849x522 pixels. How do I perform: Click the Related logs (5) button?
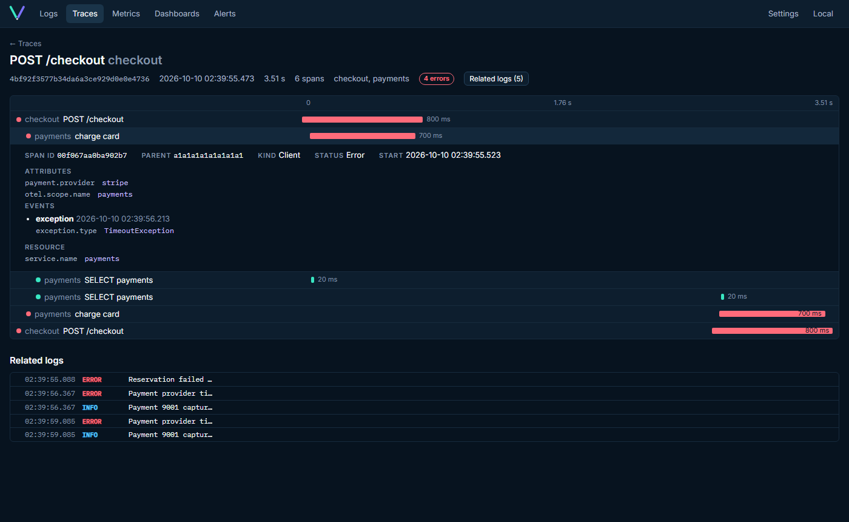click(496, 79)
